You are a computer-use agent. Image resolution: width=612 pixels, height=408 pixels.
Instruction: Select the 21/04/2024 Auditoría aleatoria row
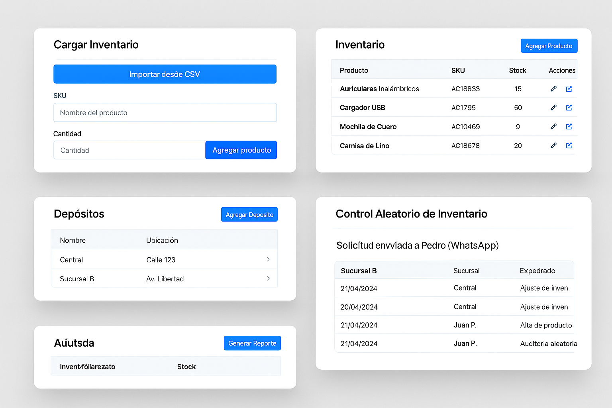click(454, 343)
